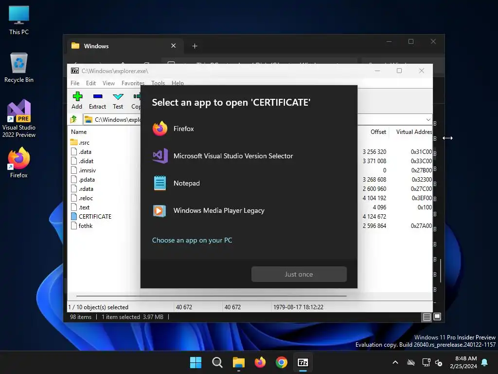The width and height of the screenshot is (498, 374).
Task: Select the .pdata file row
Action: point(83,179)
